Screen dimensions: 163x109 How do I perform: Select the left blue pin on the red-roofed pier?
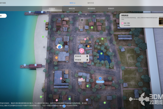[x=25, y=65]
